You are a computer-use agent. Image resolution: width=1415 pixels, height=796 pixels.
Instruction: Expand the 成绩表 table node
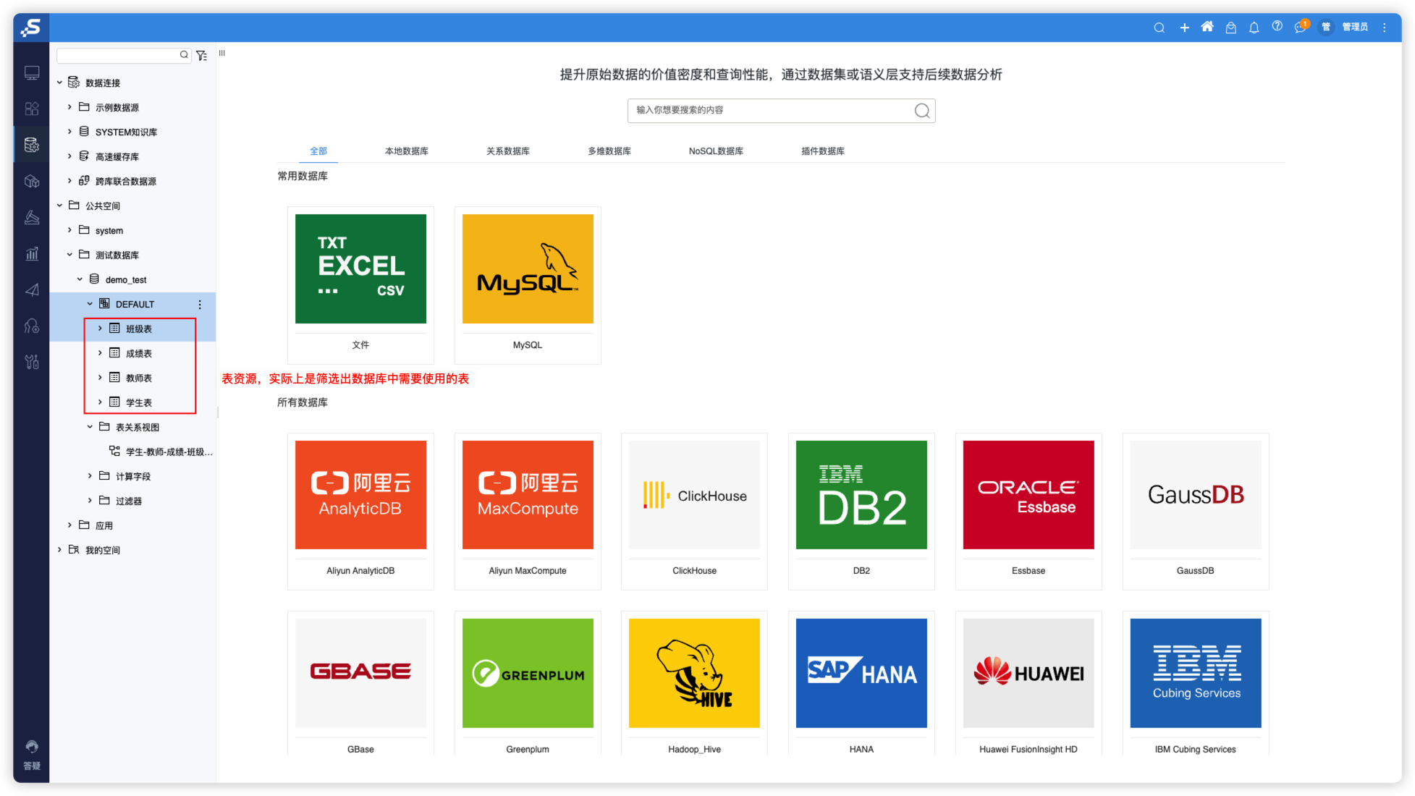tap(100, 353)
